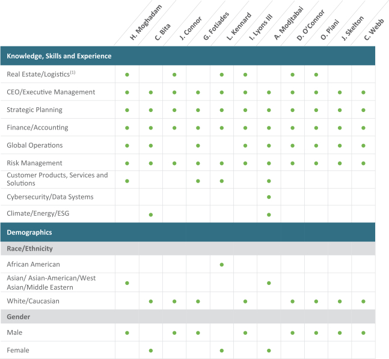This screenshot has height=359, width=389.
Task: Click the Cybersecurity/Data Systems dot for A. Modjtabai
Action: [269, 197]
